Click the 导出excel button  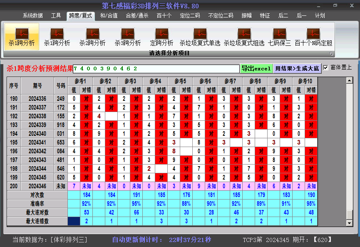(256, 68)
